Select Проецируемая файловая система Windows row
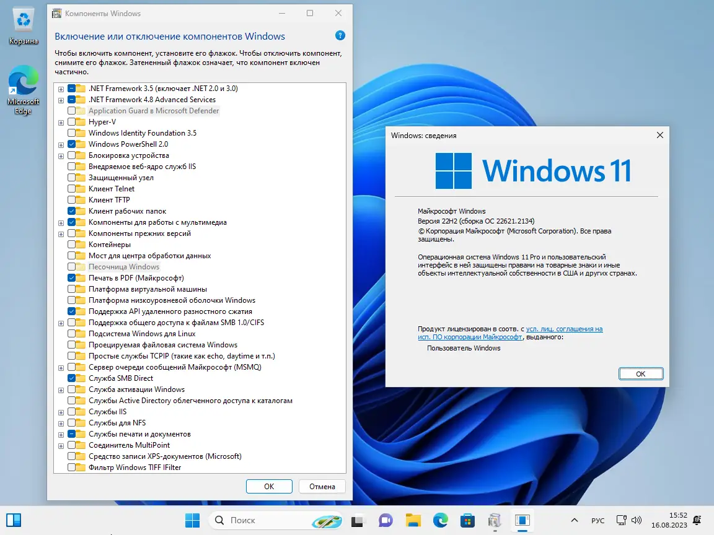The width and height of the screenshot is (714, 535). [x=162, y=345]
